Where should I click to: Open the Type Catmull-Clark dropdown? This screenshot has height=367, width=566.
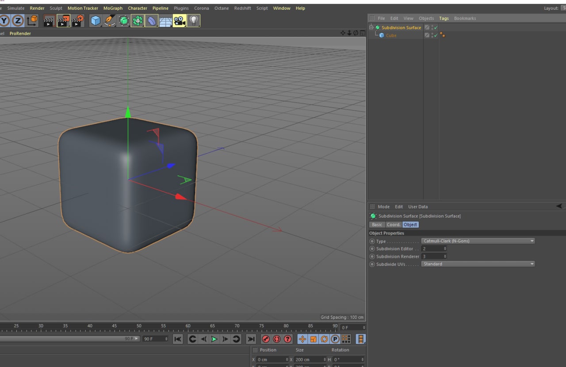478,241
